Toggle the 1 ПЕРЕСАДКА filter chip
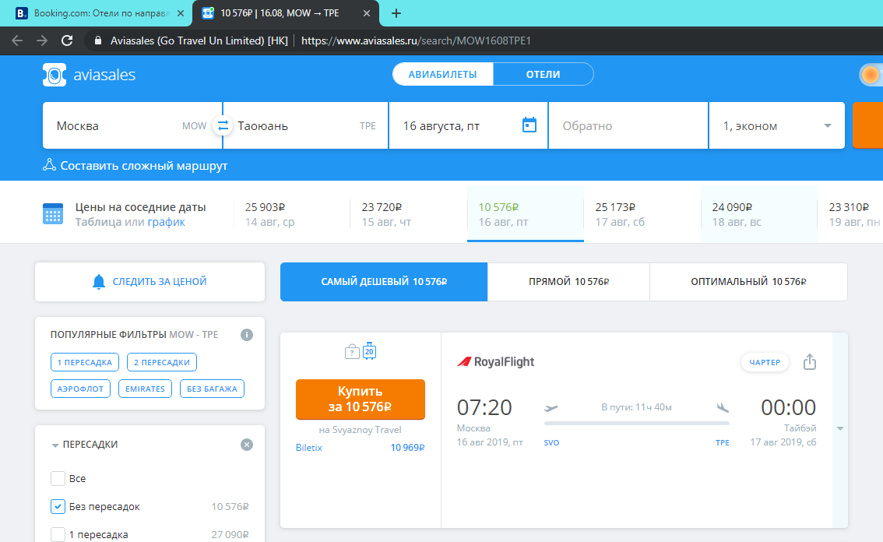The width and height of the screenshot is (883, 542). pos(84,362)
